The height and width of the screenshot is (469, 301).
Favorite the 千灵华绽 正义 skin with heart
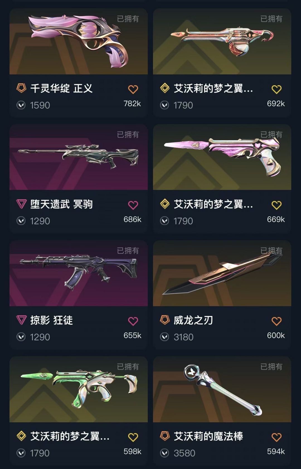coord(133,89)
